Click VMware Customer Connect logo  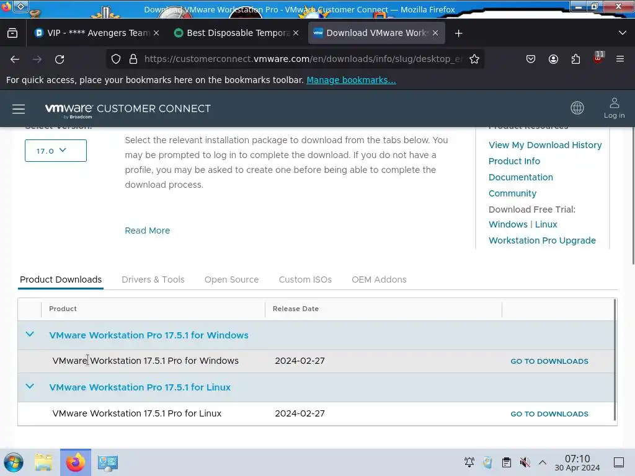(128, 109)
